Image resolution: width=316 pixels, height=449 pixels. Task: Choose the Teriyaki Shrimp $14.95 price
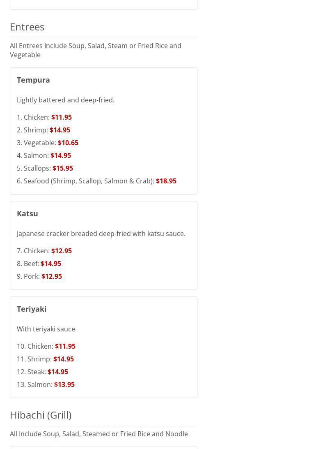coord(64,359)
